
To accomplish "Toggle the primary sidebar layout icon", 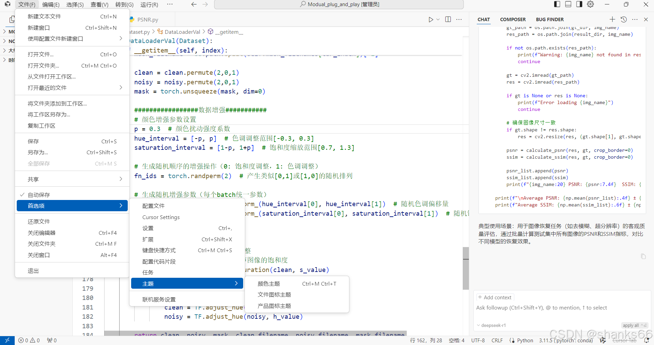I will click(x=557, y=4).
